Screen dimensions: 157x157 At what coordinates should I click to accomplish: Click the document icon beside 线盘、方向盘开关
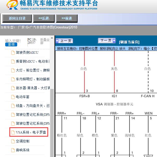click(x=13, y=106)
